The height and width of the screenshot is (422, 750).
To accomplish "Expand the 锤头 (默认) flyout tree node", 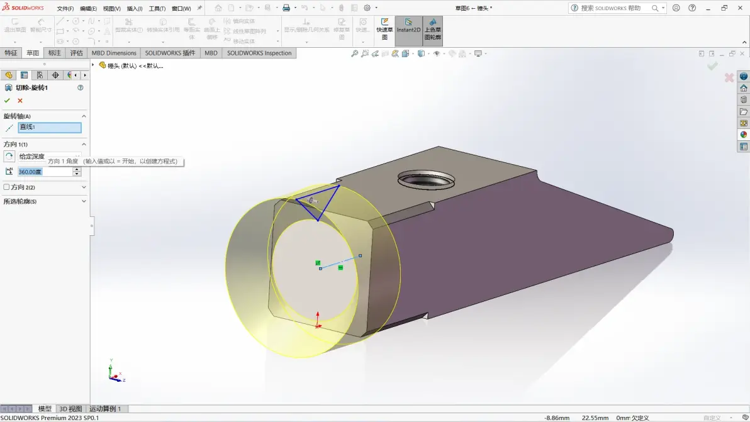I will 93,65.
